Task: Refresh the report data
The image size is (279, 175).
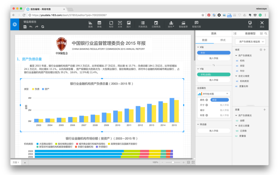Action: [43, 27]
